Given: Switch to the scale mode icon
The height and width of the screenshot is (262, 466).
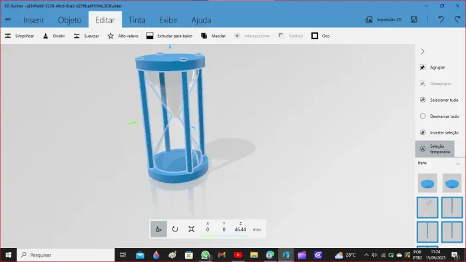Looking at the screenshot, I should coord(192,229).
